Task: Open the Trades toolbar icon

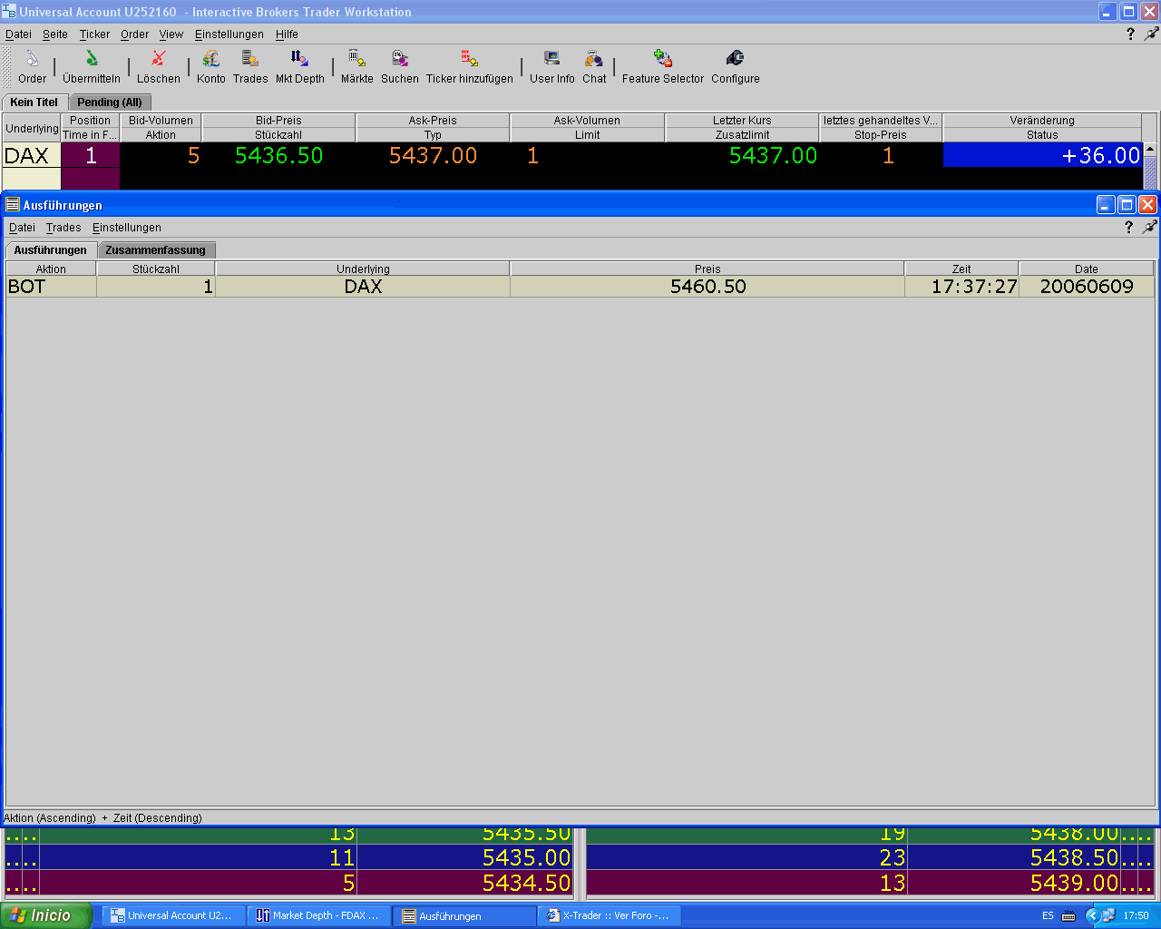Action: 250,67
